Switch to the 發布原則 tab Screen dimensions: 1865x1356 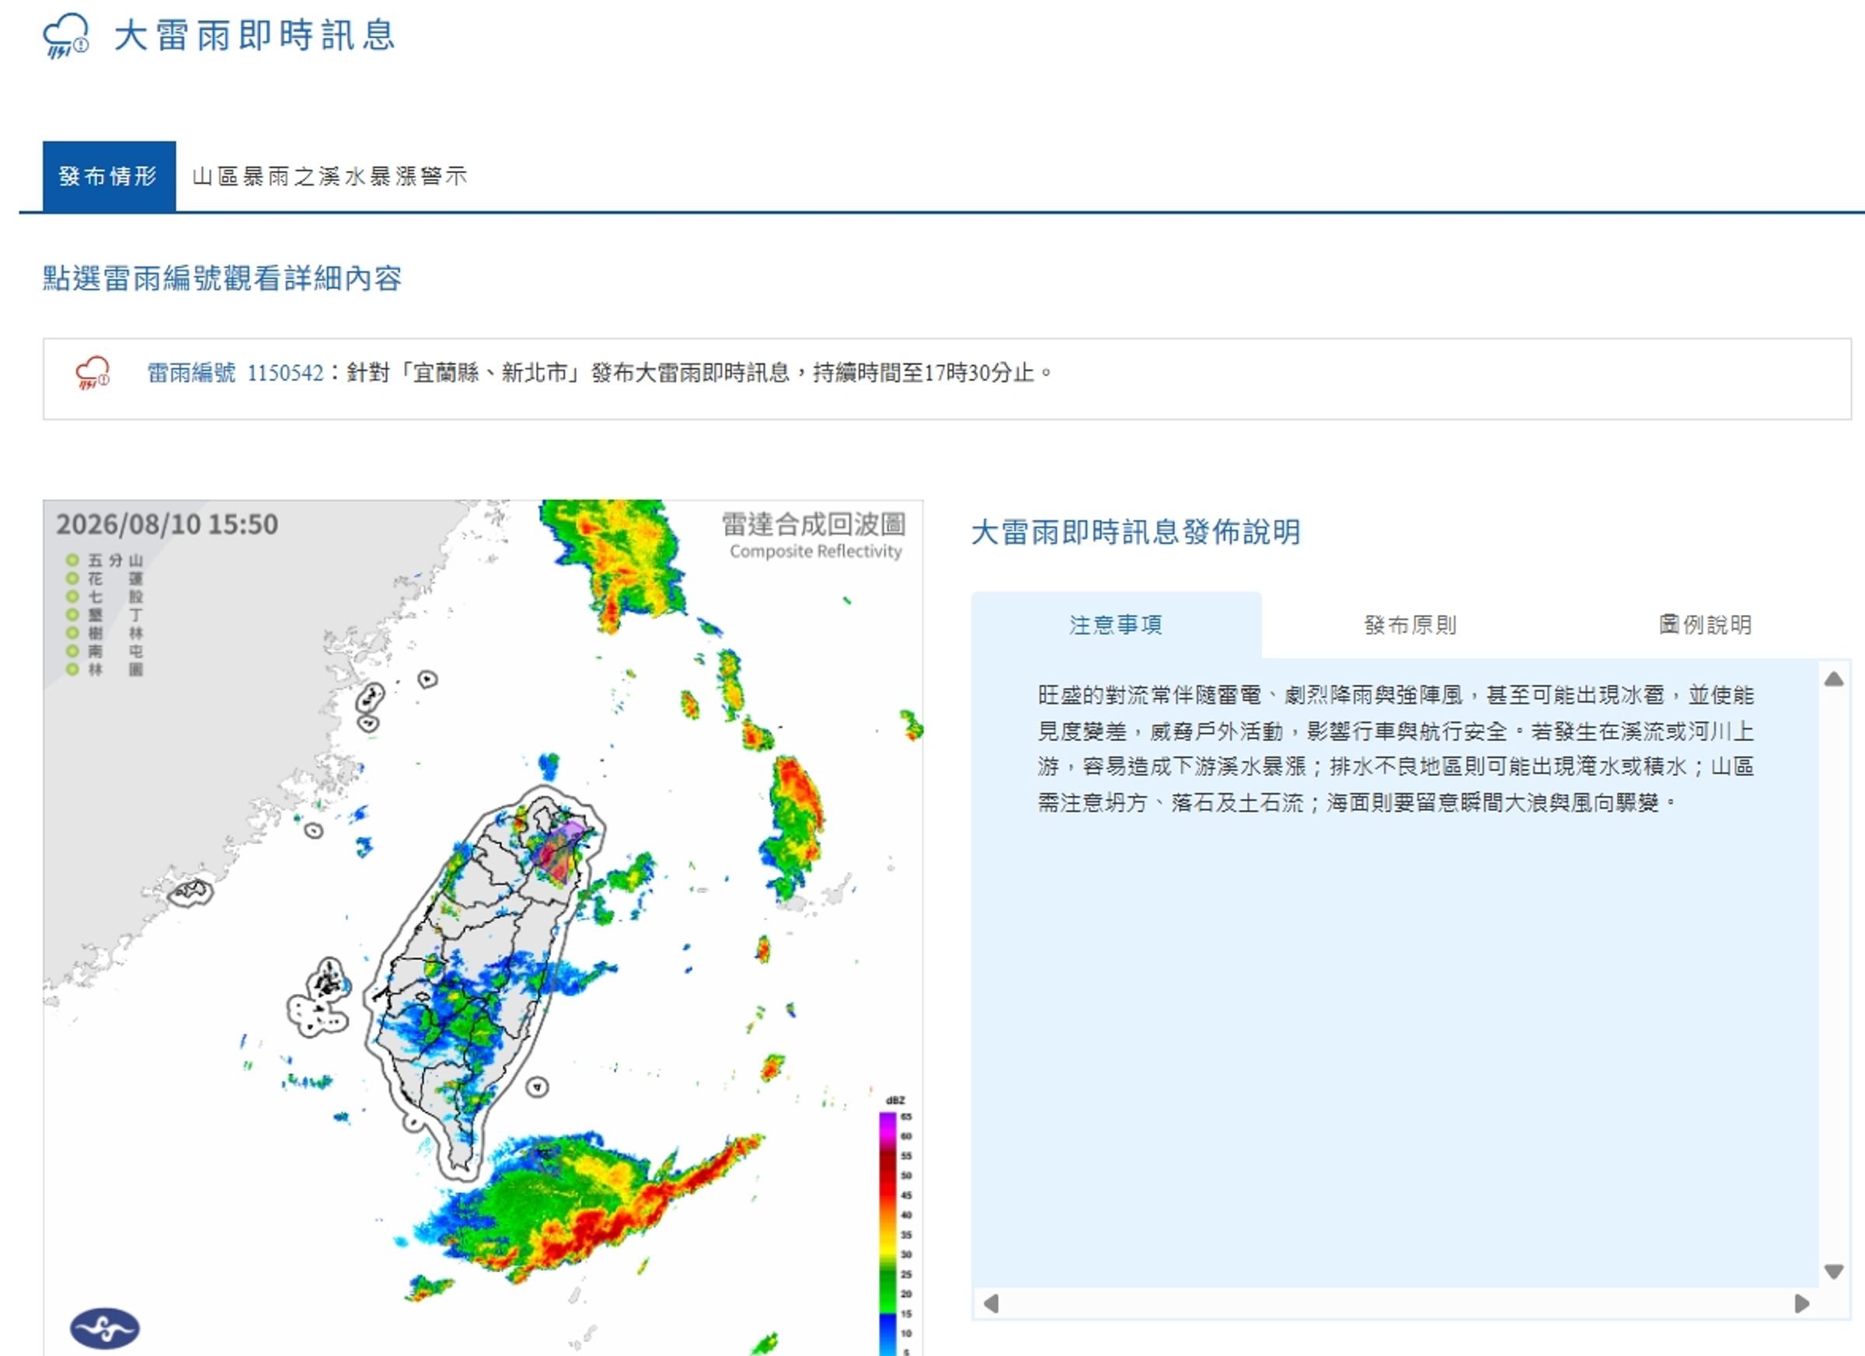coord(1410,624)
